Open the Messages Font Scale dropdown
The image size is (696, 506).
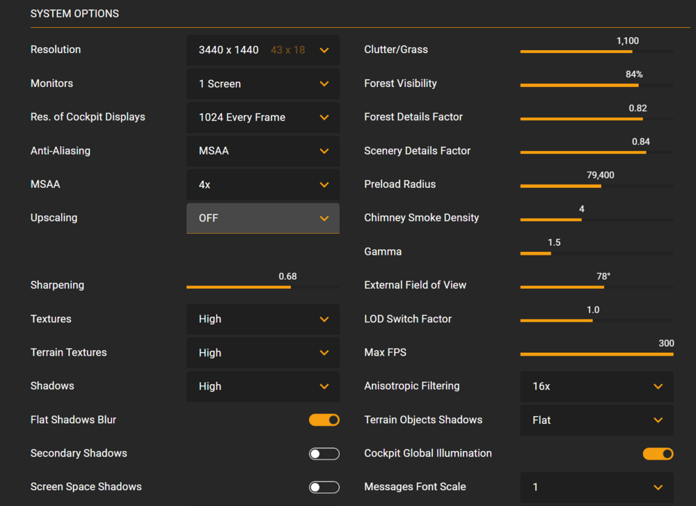(x=596, y=487)
